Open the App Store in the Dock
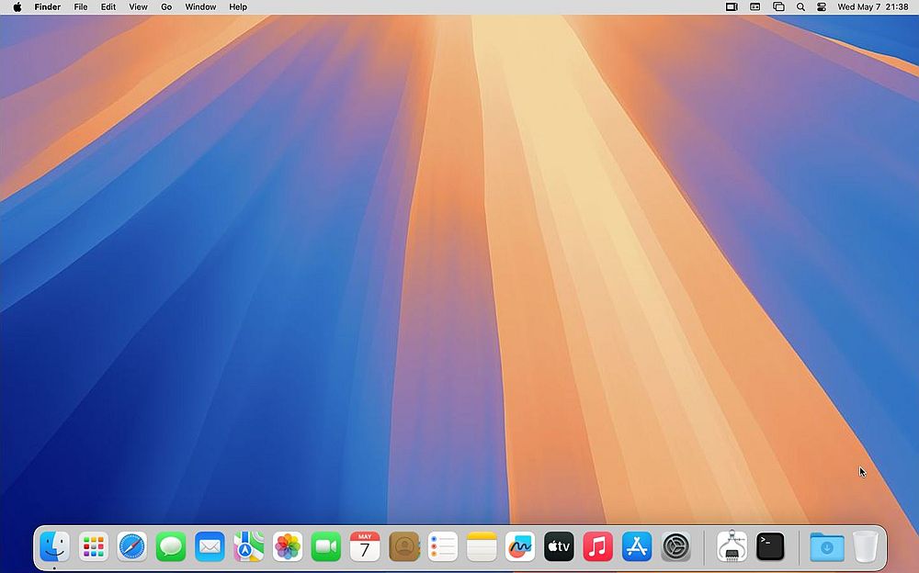This screenshot has width=919, height=573. [x=637, y=546]
